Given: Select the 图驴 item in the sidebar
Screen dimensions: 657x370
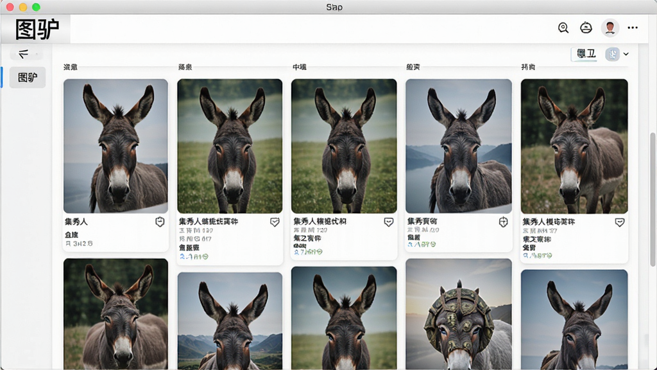Looking at the screenshot, I should [28, 77].
